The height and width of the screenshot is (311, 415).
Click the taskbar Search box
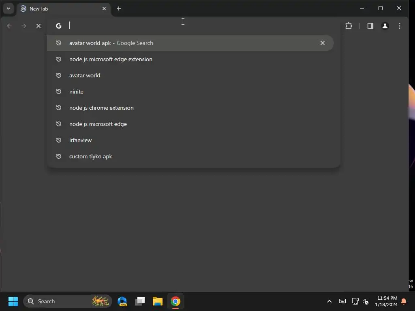point(68,301)
